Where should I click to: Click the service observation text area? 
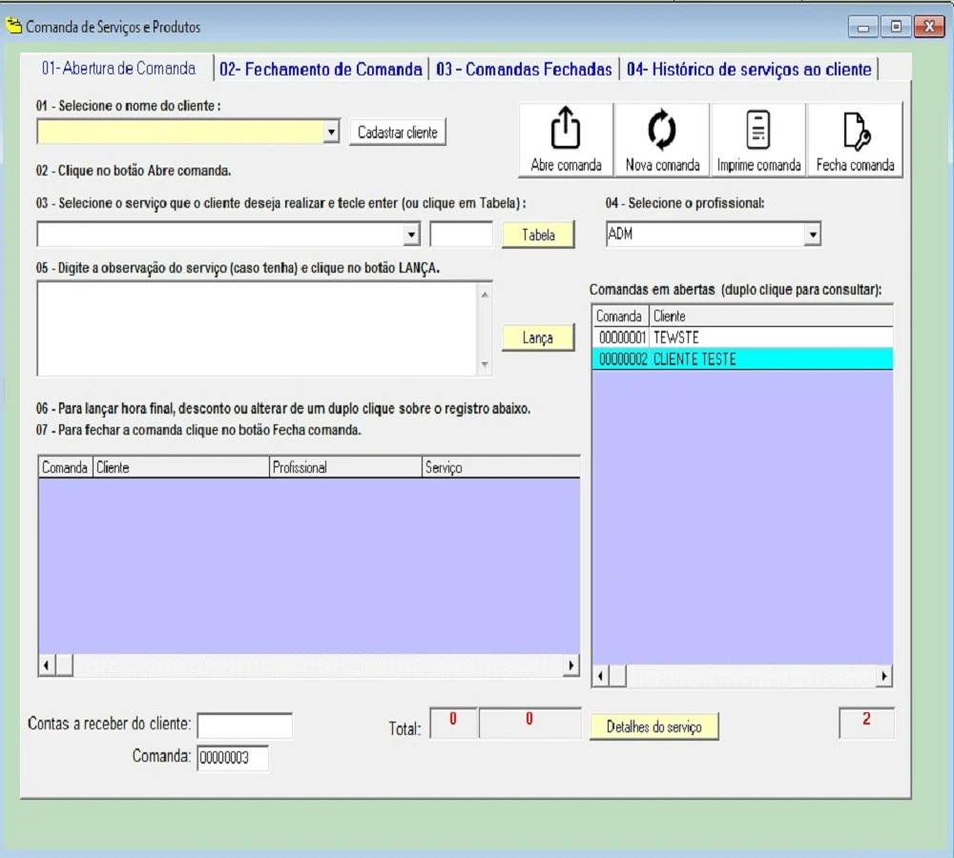point(258,329)
